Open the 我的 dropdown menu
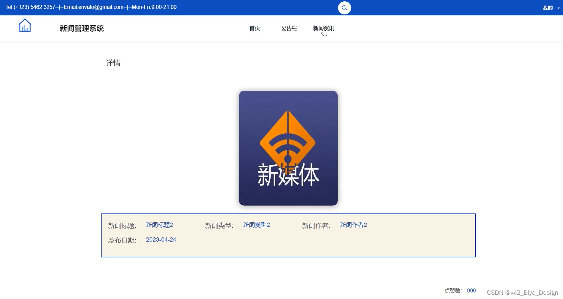Screen dimensions: 563x299 click(551, 8)
